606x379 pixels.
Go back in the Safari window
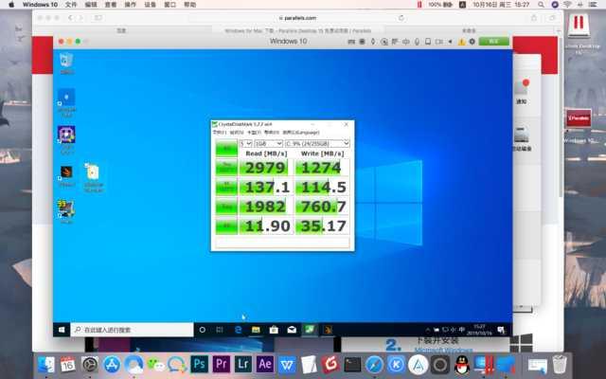[70, 18]
